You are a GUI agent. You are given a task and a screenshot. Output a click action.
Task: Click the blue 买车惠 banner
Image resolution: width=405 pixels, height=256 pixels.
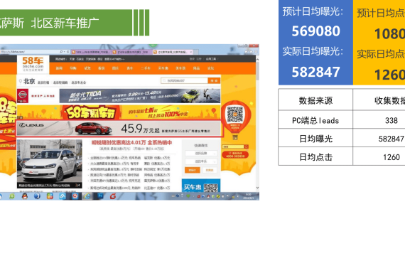[x=201, y=186]
